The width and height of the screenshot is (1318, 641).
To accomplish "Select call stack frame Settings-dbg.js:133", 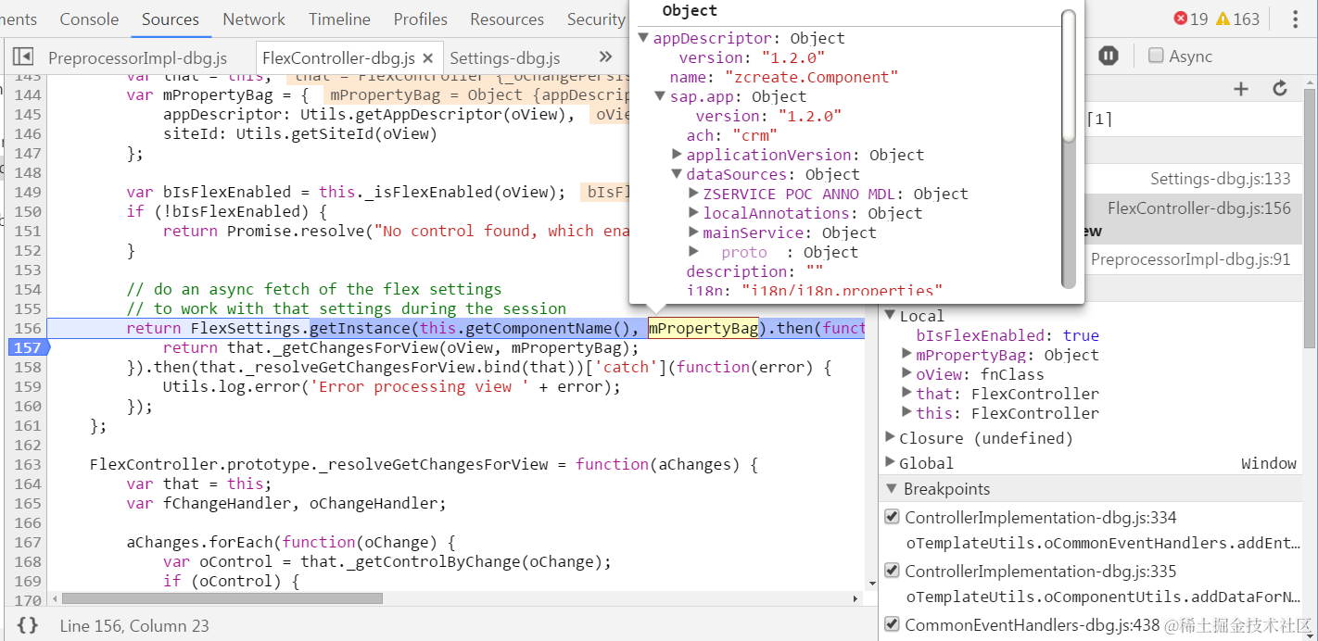I will point(1220,179).
